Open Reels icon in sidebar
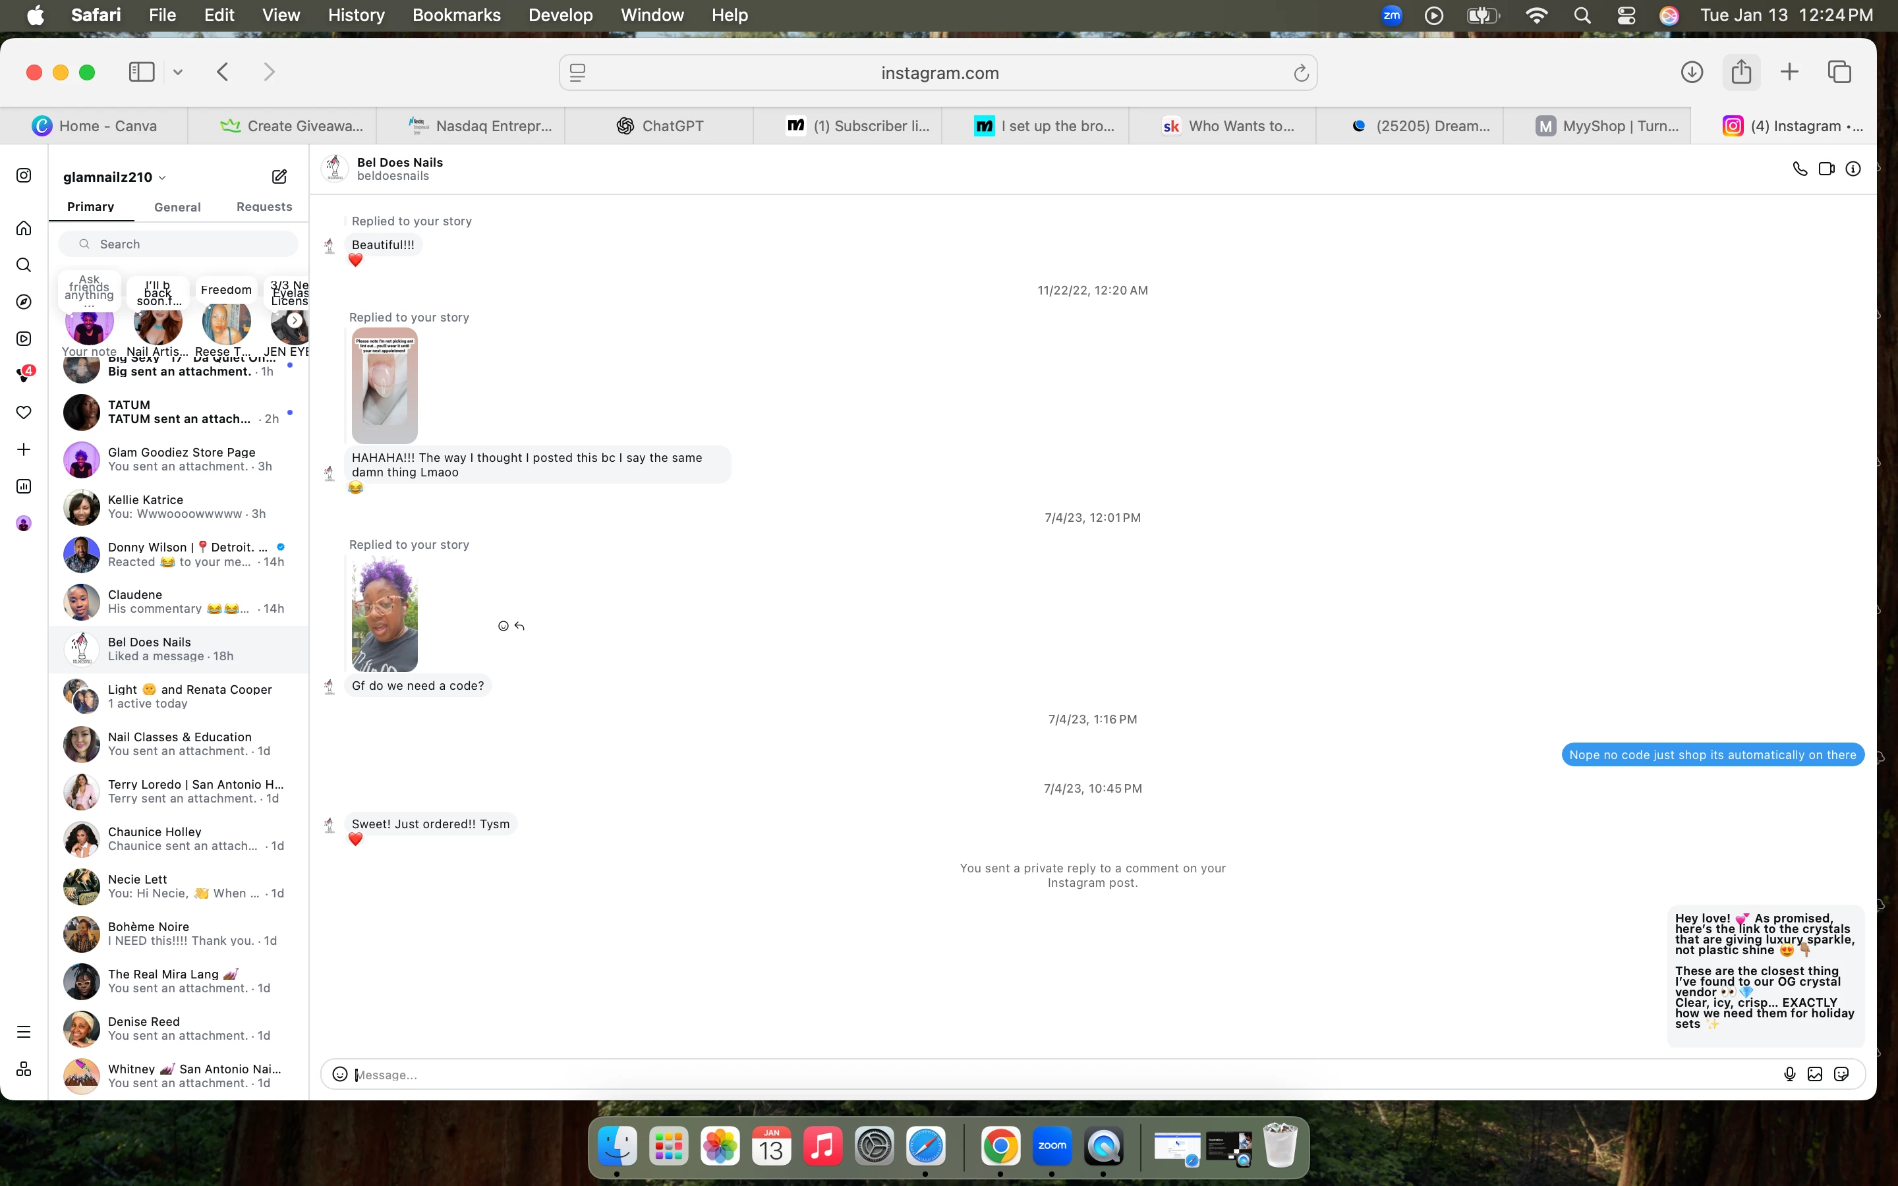 pos(24,339)
